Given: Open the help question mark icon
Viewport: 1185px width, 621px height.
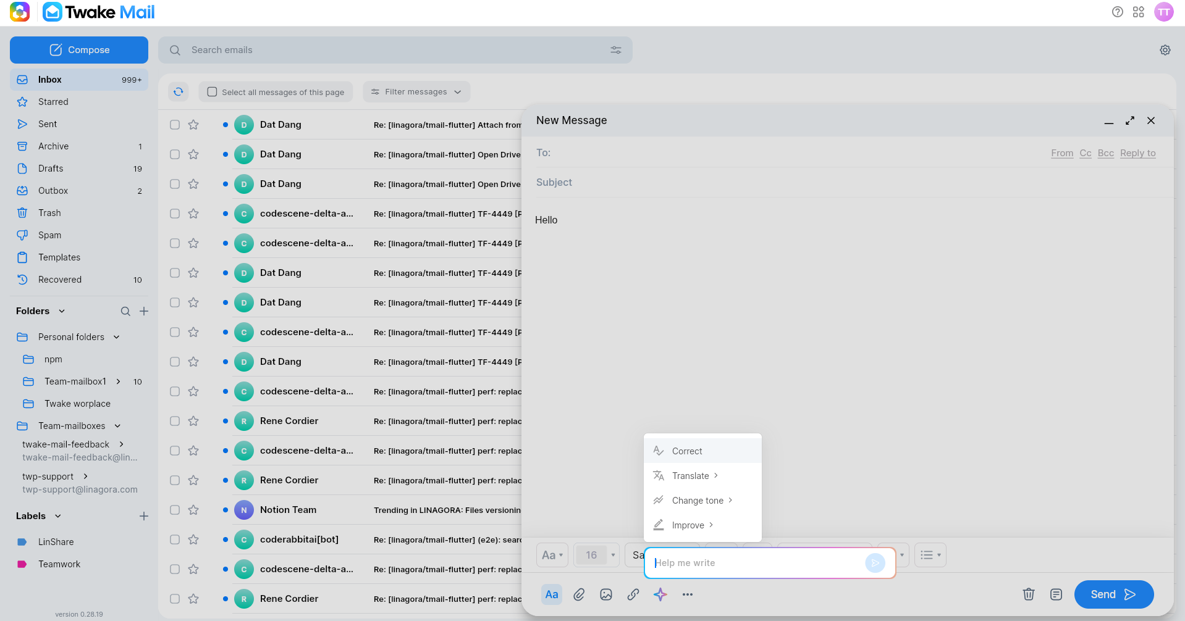Looking at the screenshot, I should (1118, 12).
